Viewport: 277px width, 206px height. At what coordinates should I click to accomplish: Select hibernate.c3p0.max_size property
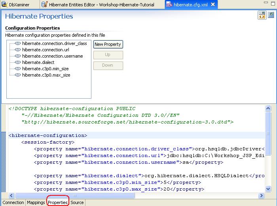[x=46, y=75]
